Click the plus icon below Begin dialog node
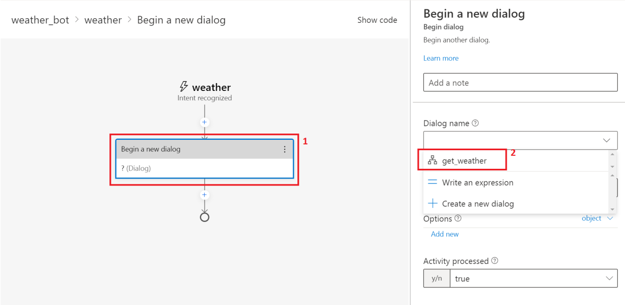Image resolution: width=625 pixels, height=305 pixels. [205, 195]
